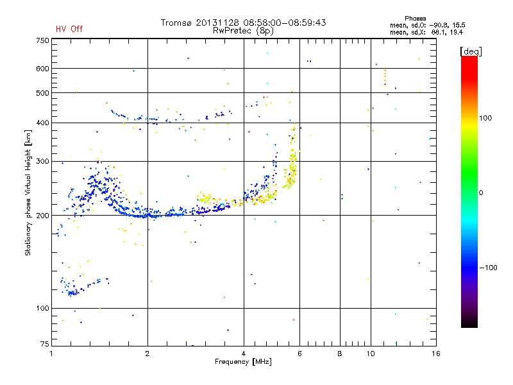Screen dimensions: 513x385
Task: Click the red 'HV Off' status label
Action: (69, 29)
